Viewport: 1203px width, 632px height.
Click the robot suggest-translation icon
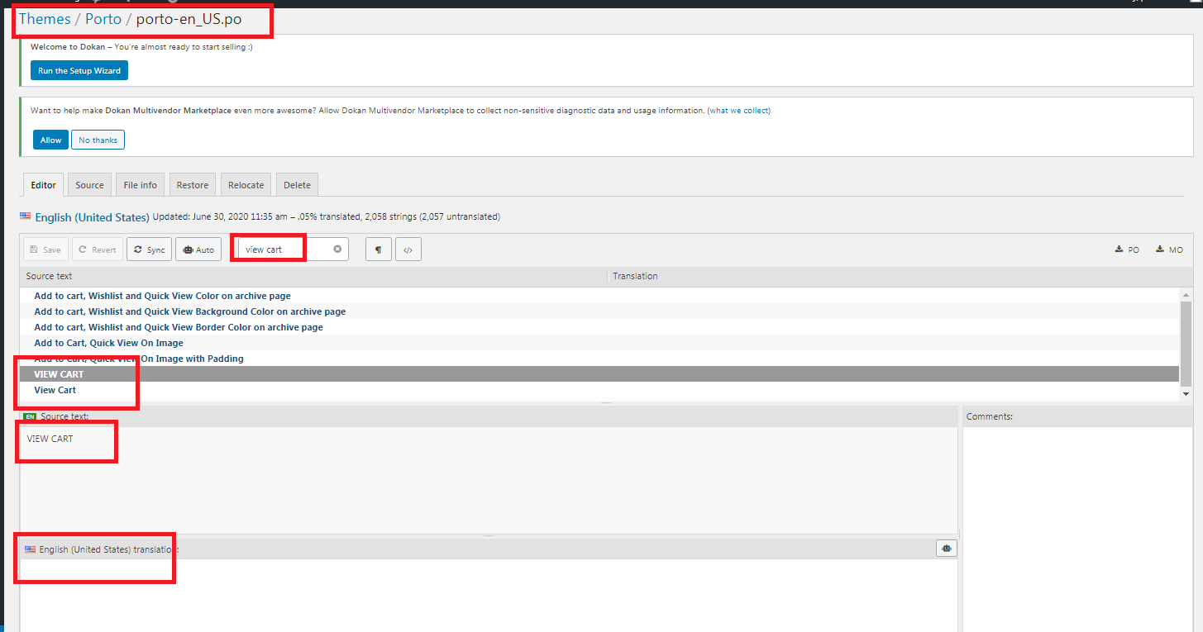click(x=947, y=548)
